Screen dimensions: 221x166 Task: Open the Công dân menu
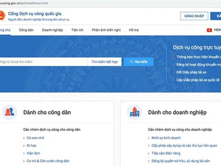(26, 30)
